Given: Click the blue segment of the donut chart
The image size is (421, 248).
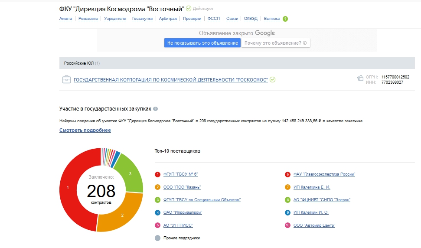Looking at the screenshot, I should point(115,160).
